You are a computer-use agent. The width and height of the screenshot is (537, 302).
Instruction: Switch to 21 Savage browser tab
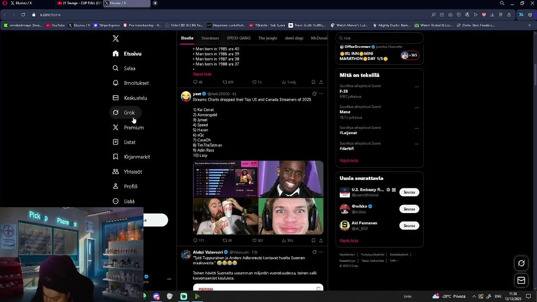80,3
